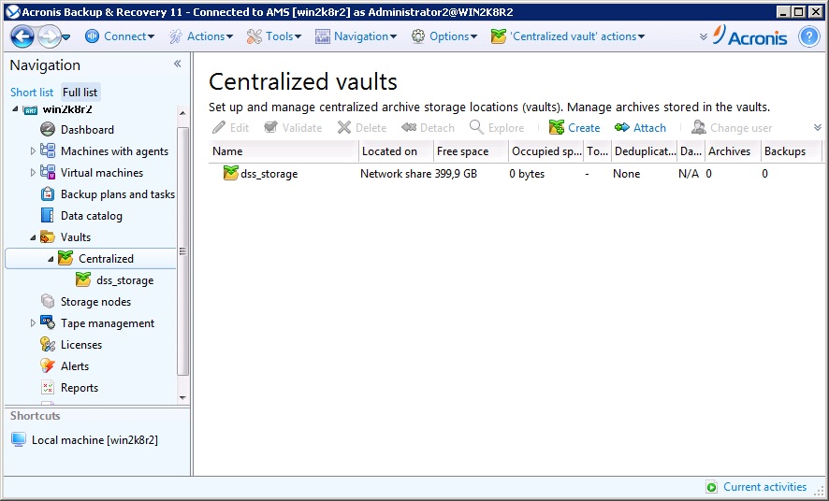Expand the Virtual machines node
Image resolution: width=829 pixels, height=501 pixels.
(33, 173)
